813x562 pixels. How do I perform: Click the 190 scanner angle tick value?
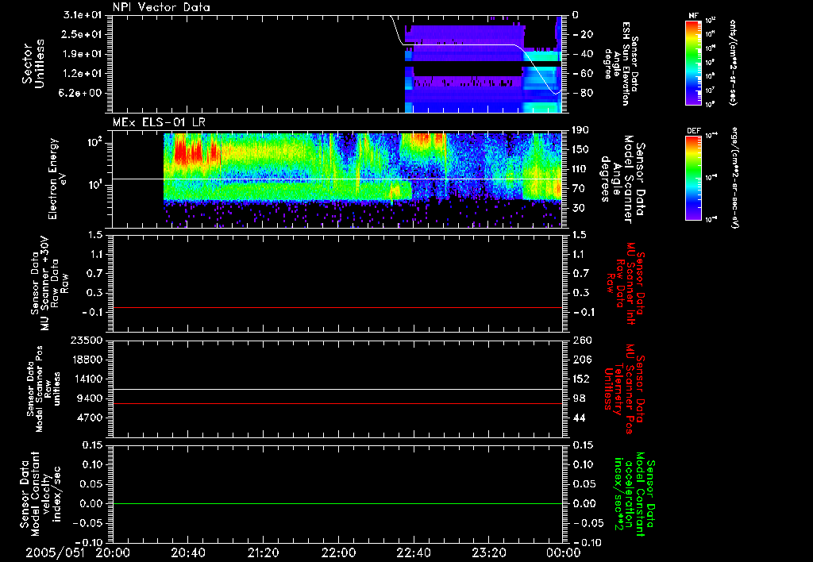coord(580,130)
